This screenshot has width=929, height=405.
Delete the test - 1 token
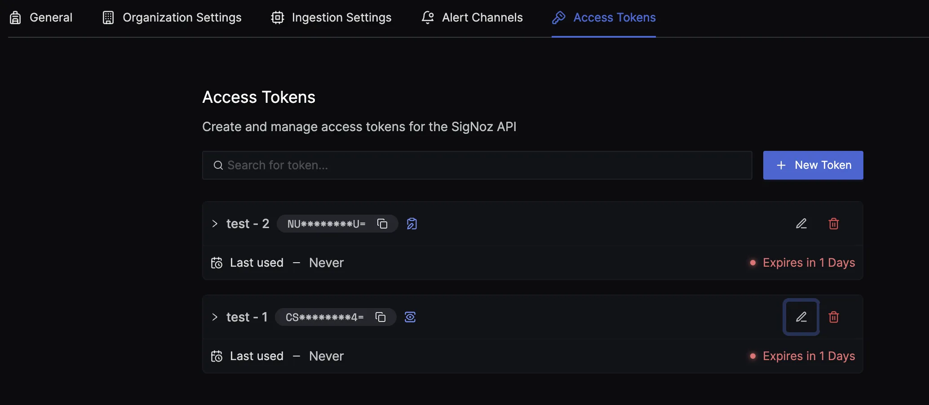(834, 317)
